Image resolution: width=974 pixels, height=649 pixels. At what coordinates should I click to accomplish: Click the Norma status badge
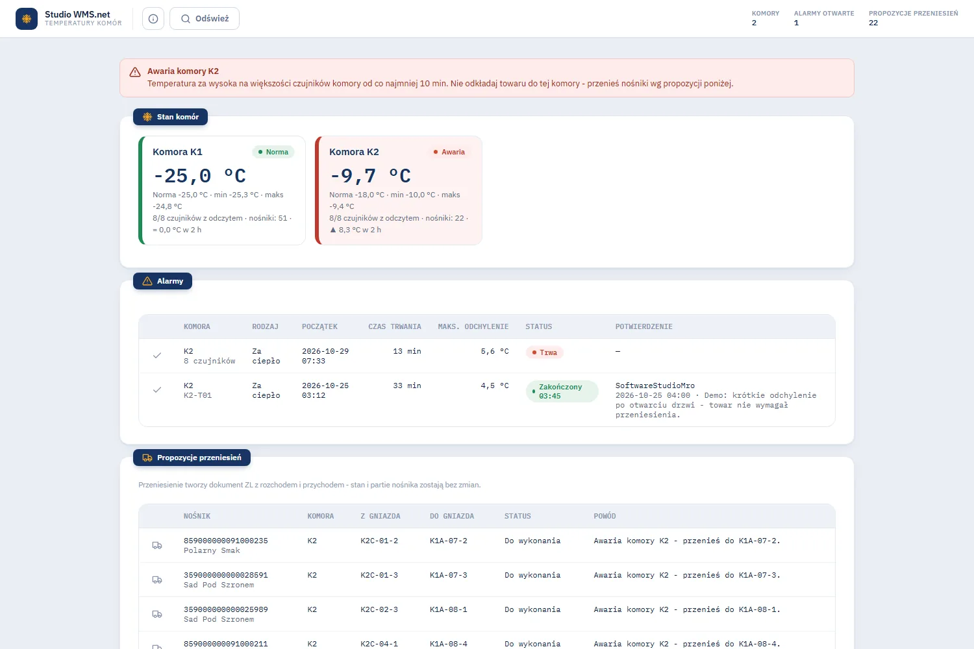click(x=273, y=152)
